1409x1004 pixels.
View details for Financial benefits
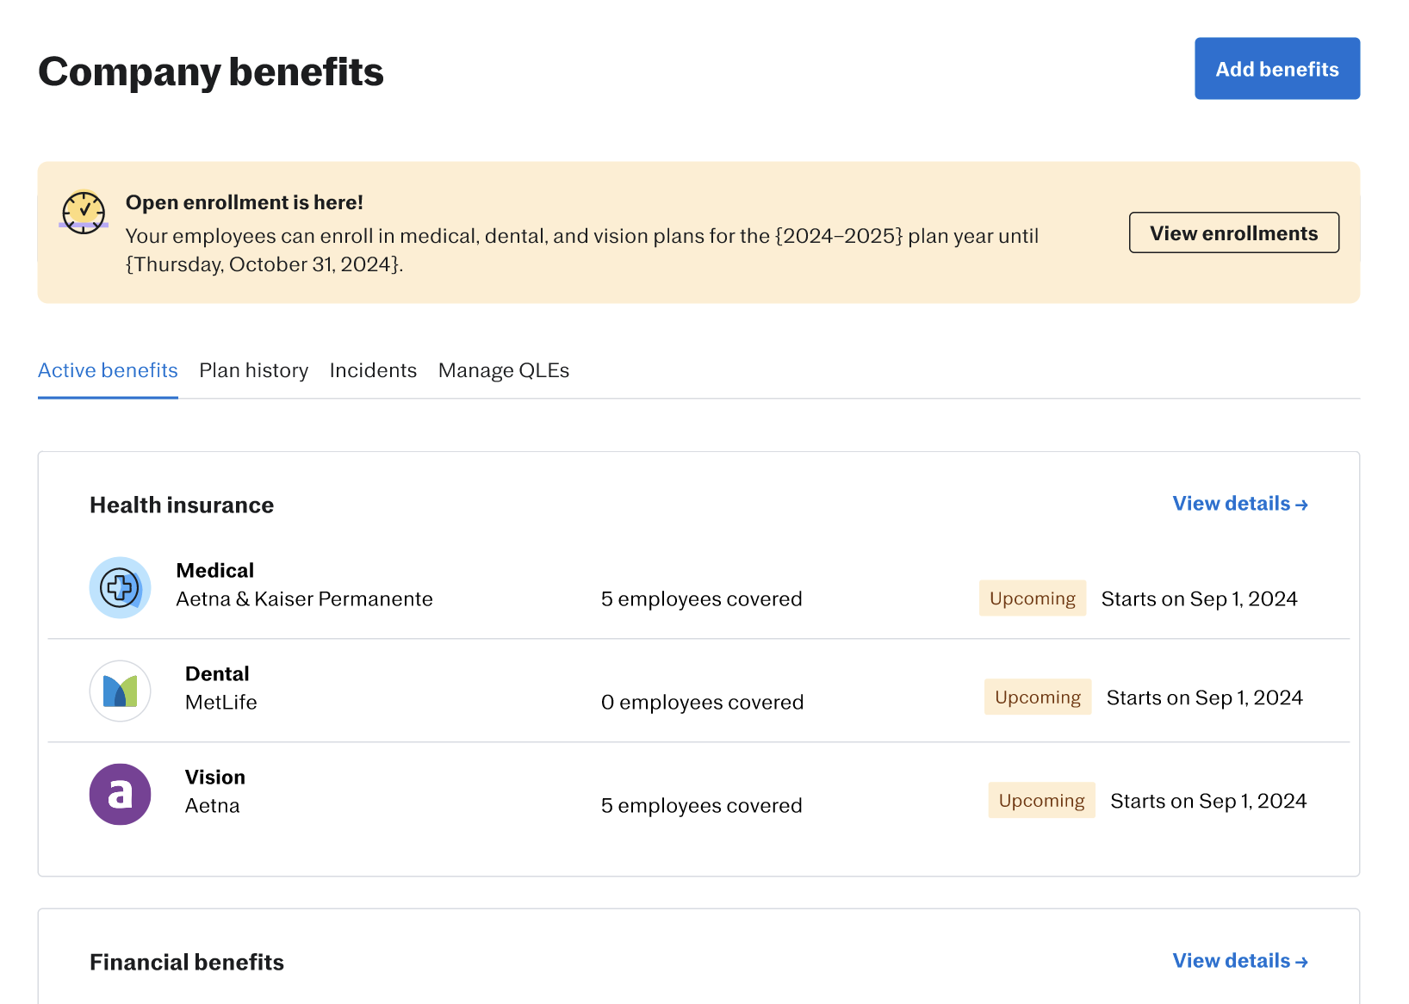[x=1239, y=961]
